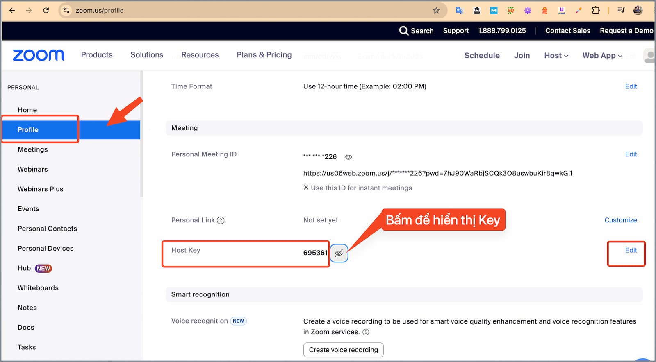The image size is (656, 362).
Task: Expand the Web App dropdown
Action: 602,55
